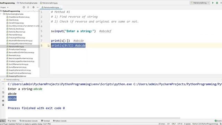Open Factorial_Recursion.py file

pyautogui.click(x=17, y=32)
